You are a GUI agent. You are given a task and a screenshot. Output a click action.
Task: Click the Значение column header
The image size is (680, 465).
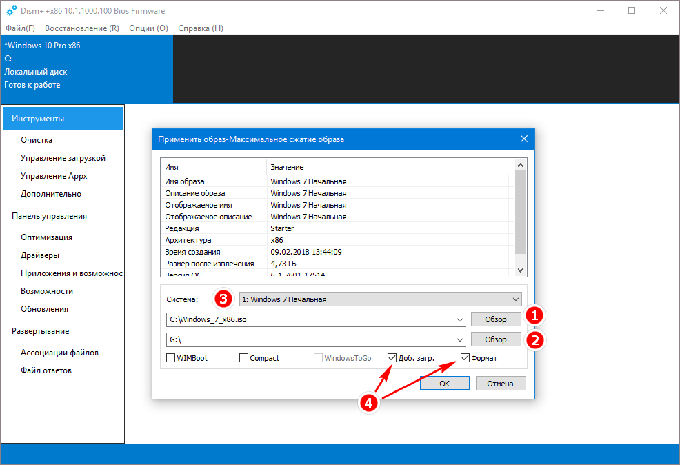click(387, 167)
